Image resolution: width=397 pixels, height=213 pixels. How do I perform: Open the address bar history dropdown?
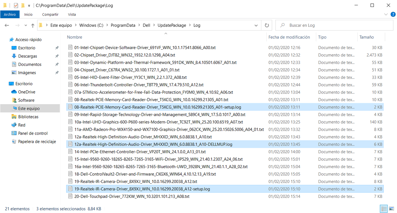click(x=256, y=25)
